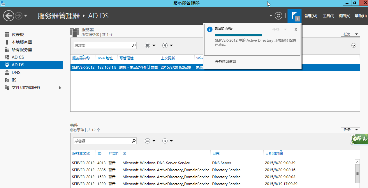The height and width of the screenshot is (188, 368).
Task: Sort servers by 上次更新 column
Action: click(x=168, y=58)
